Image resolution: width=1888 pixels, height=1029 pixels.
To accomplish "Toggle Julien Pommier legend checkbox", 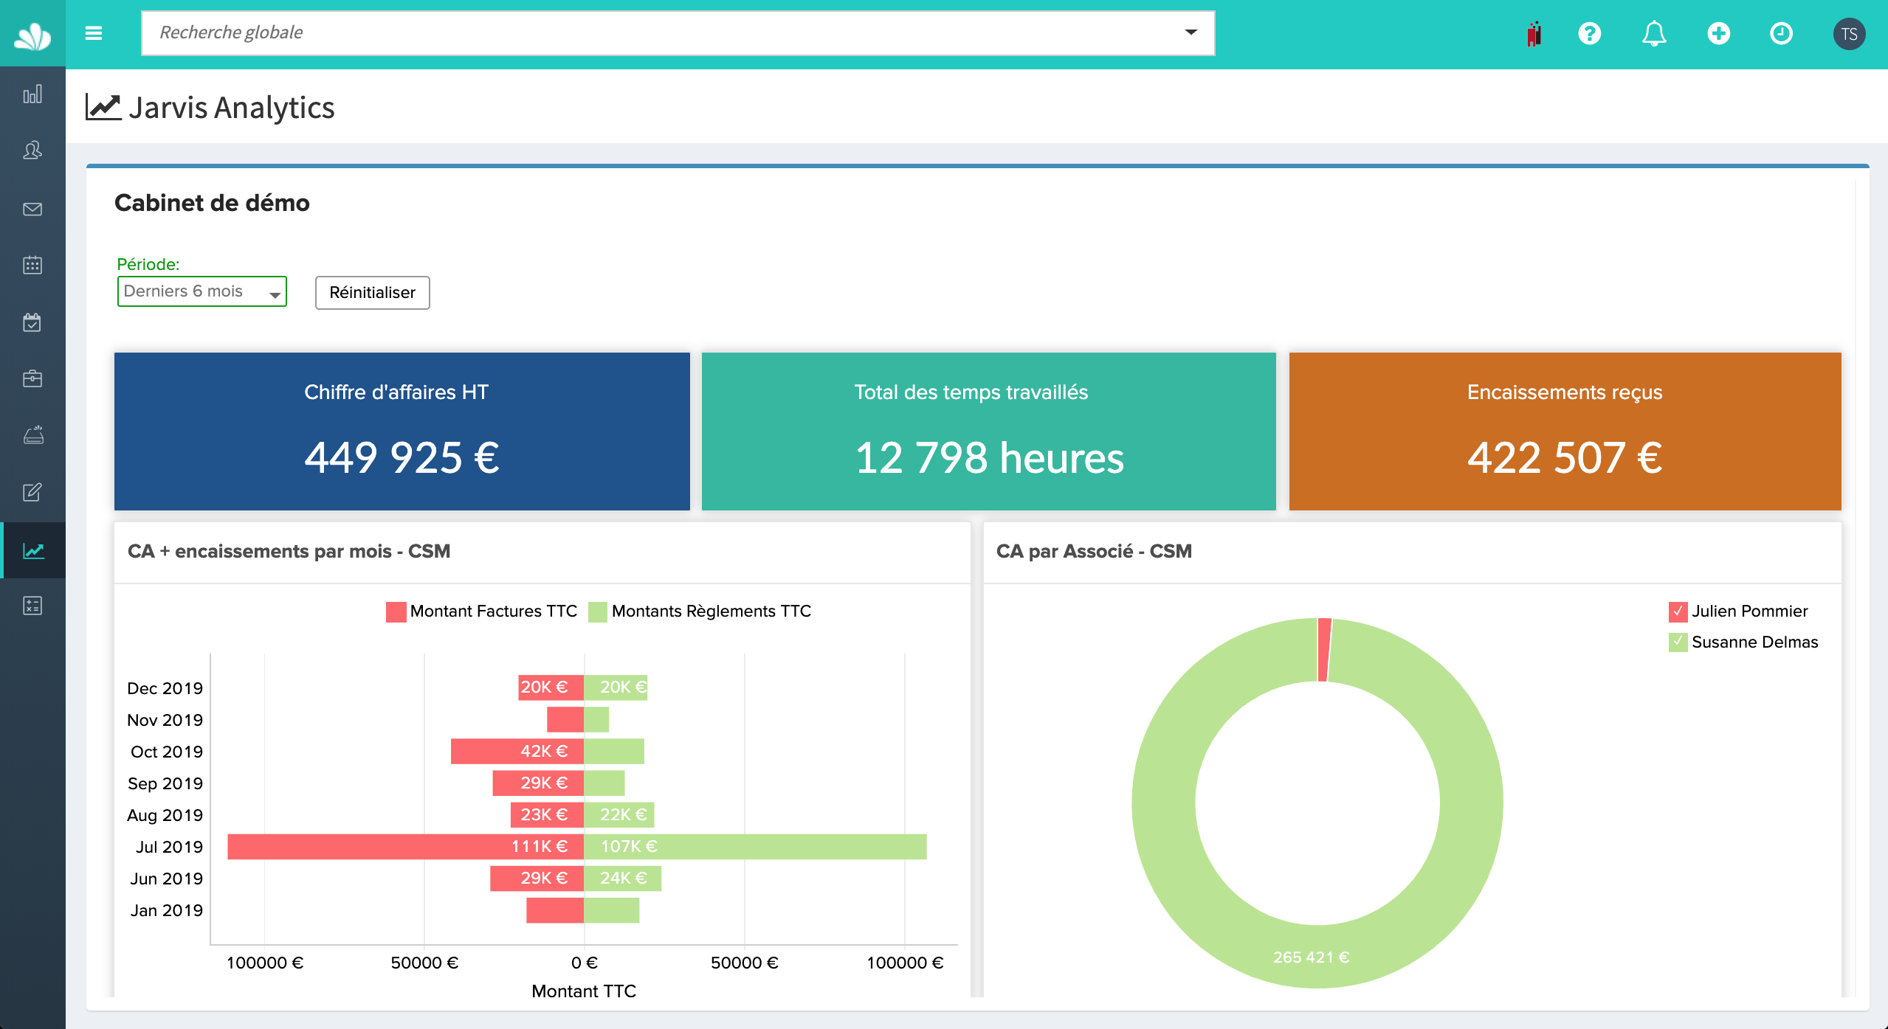I will [x=1678, y=611].
